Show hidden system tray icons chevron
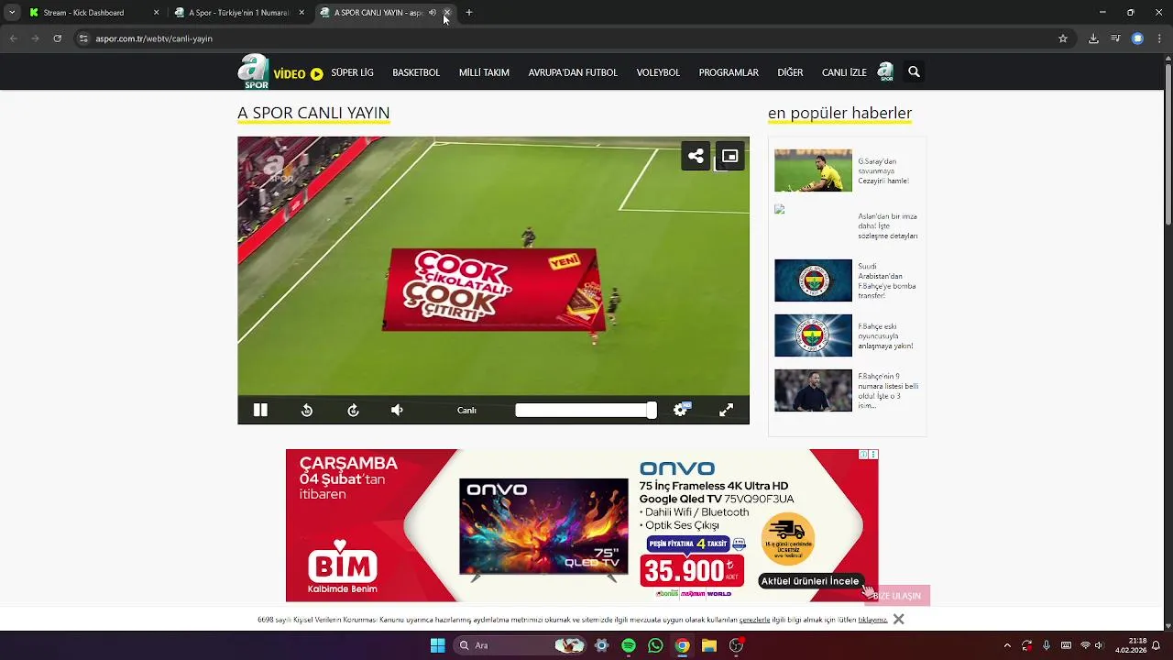The width and height of the screenshot is (1173, 660). pyautogui.click(x=1007, y=645)
